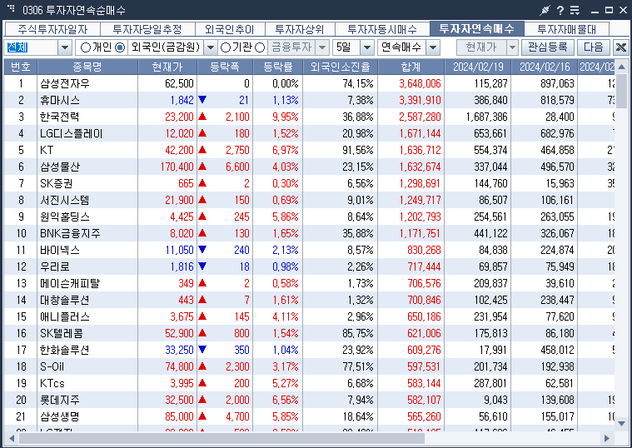Click the 현재가 button in toolbar
632x448 pixels.
[x=481, y=47]
